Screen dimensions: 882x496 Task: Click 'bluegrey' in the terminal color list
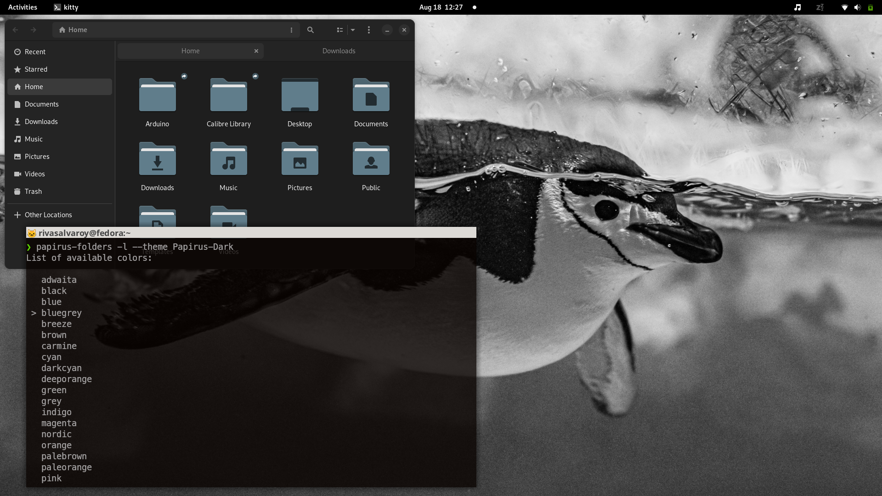(x=62, y=313)
